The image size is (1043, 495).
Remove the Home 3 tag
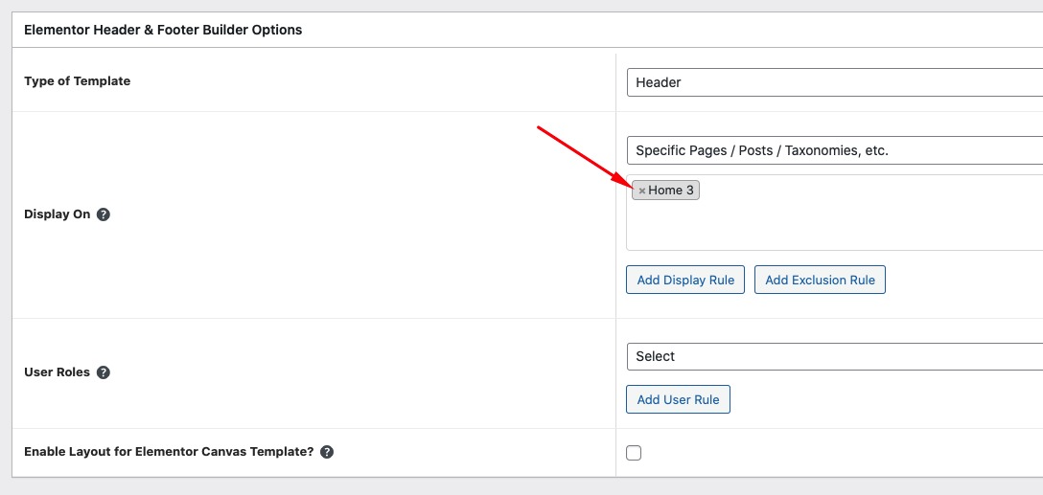click(x=642, y=191)
